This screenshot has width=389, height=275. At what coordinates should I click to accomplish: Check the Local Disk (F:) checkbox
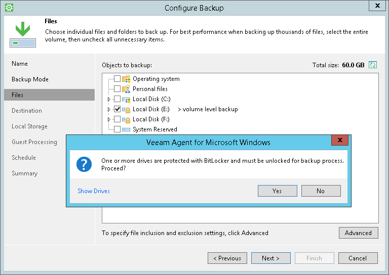pos(117,119)
